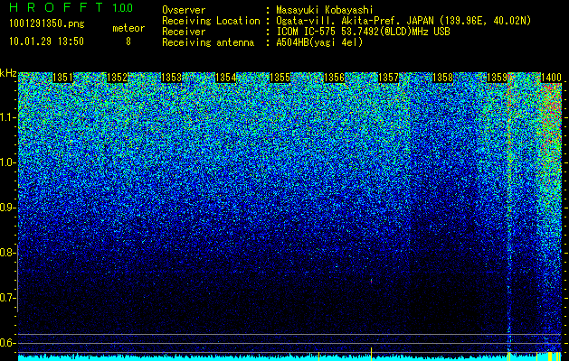569x361 pixels.
Task: Click the 1.0 frequency axis label
Action: click(7, 162)
